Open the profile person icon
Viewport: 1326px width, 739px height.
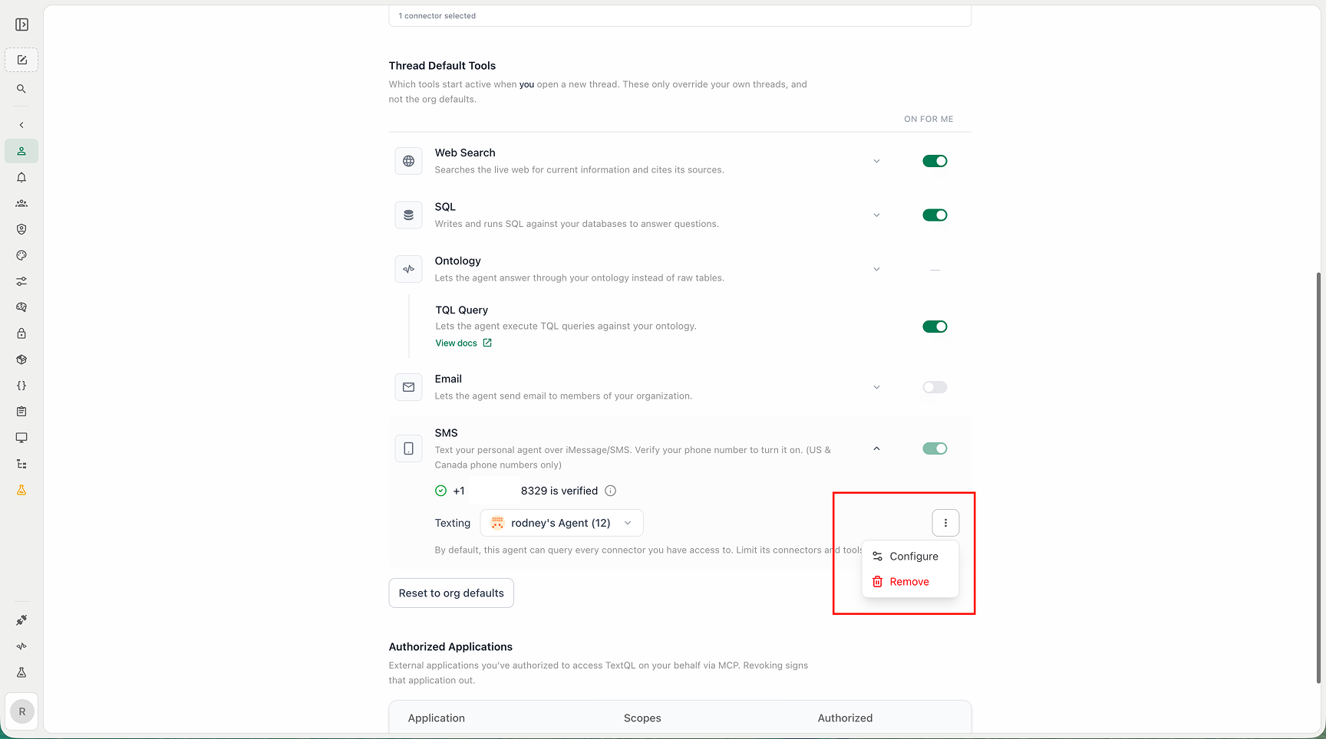[x=21, y=151]
